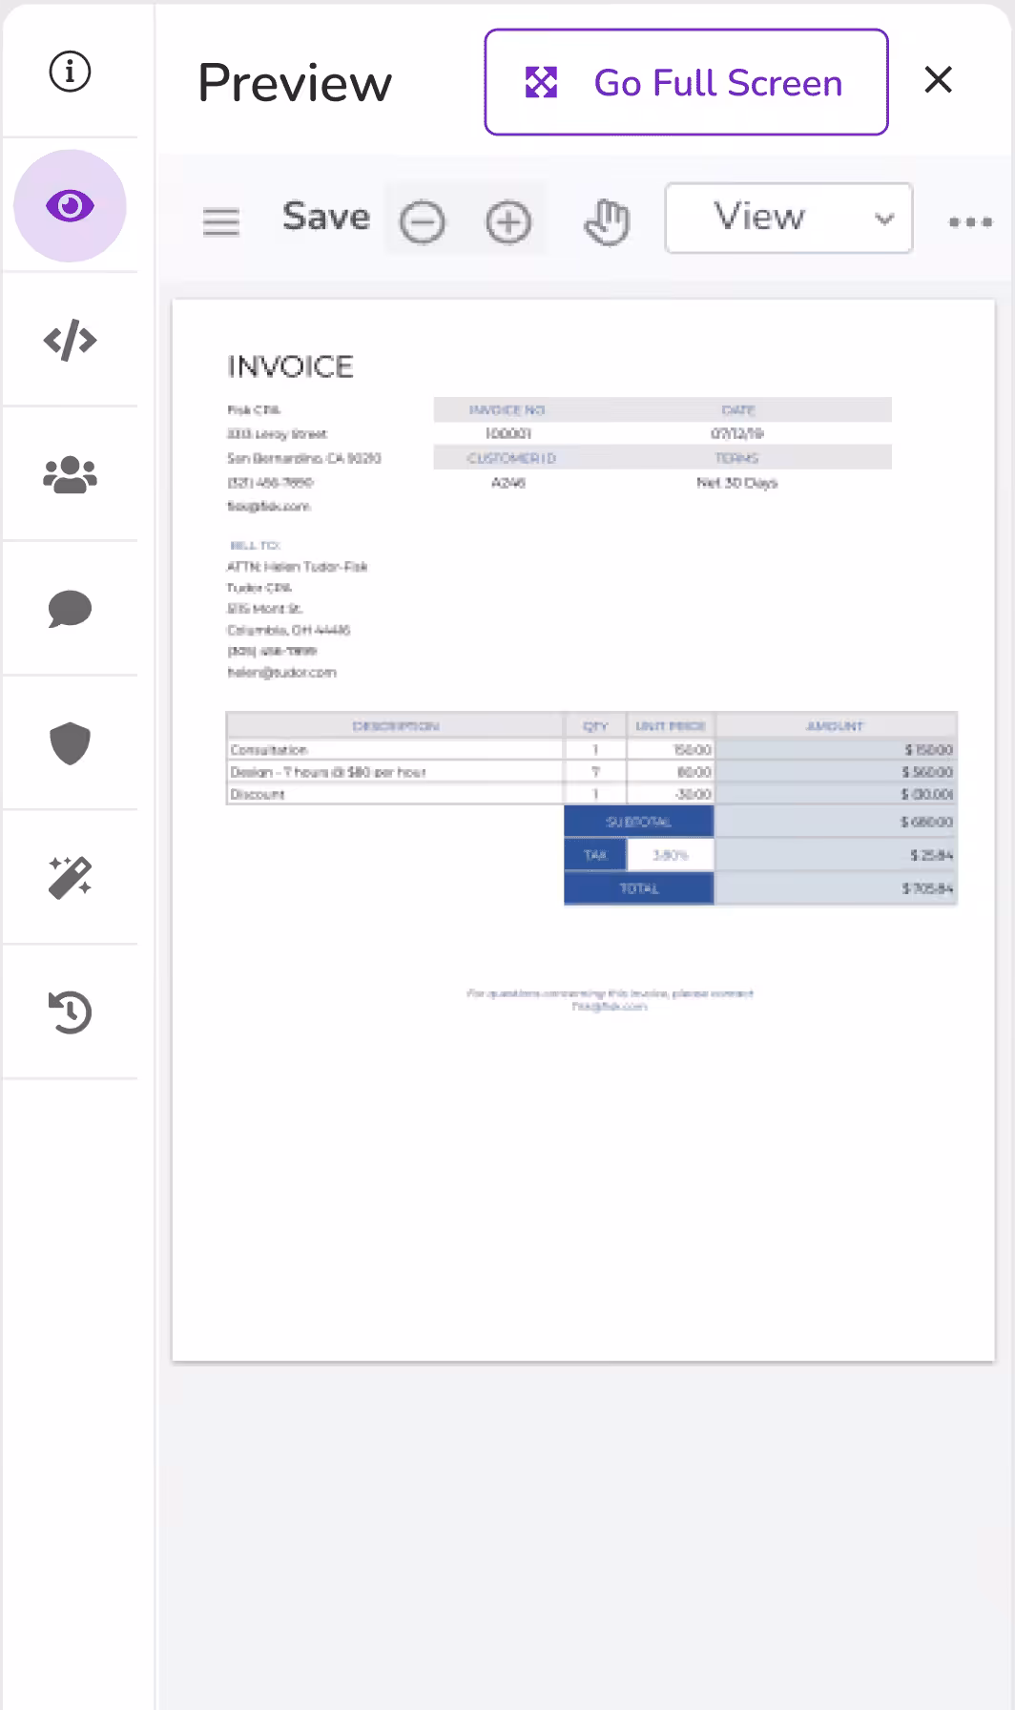Close the Preview panel
The height and width of the screenshot is (1710, 1015).
[939, 80]
